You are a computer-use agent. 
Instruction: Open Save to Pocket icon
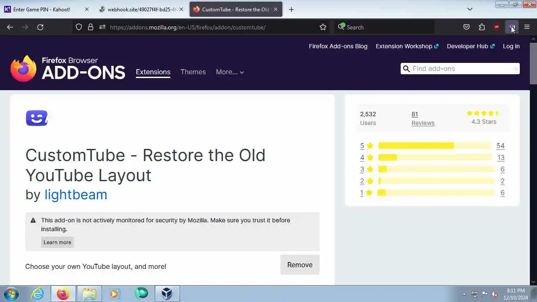[x=467, y=27]
